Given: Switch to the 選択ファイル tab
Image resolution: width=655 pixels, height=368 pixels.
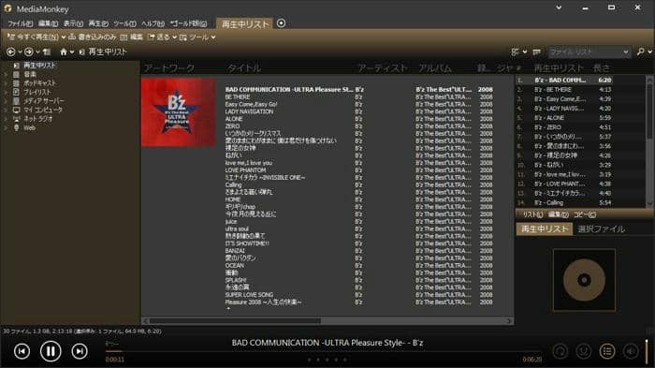Looking at the screenshot, I should pyautogui.click(x=601, y=228).
